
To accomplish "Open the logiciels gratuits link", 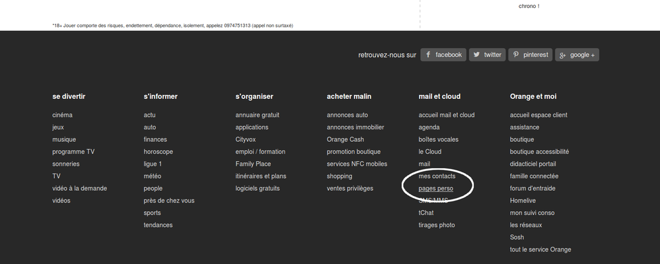I will pyautogui.click(x=258, y=188).
